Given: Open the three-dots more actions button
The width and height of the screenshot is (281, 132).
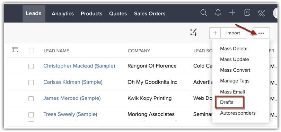Looking at the screenshot, I should (x=261, y=33).
